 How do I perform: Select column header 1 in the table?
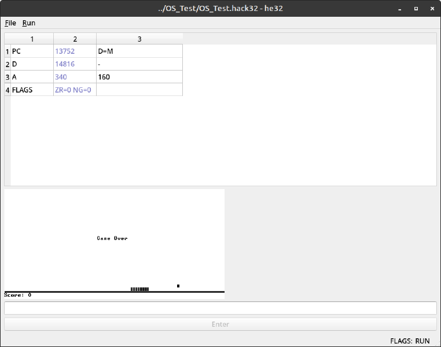pyautogui.click(x=32, y=39)
